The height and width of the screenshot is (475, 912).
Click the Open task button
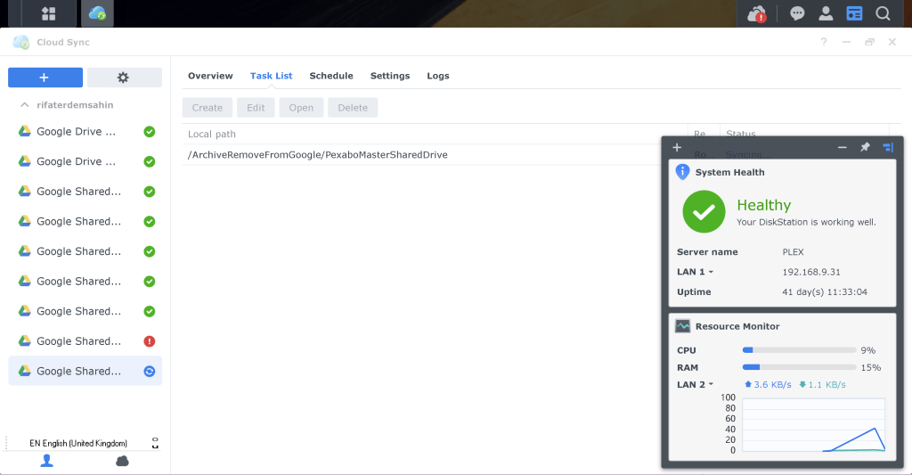coord(301,108)
